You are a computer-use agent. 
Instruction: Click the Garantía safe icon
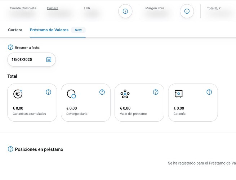(x=178, y=94)
